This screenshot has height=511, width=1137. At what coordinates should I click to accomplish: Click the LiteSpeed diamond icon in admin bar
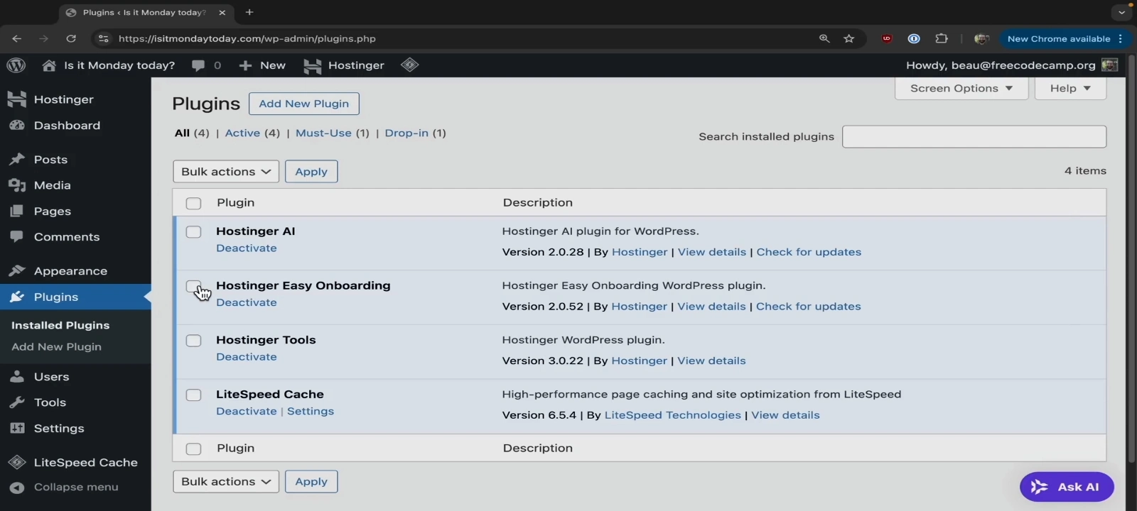[x=409, y=65]
